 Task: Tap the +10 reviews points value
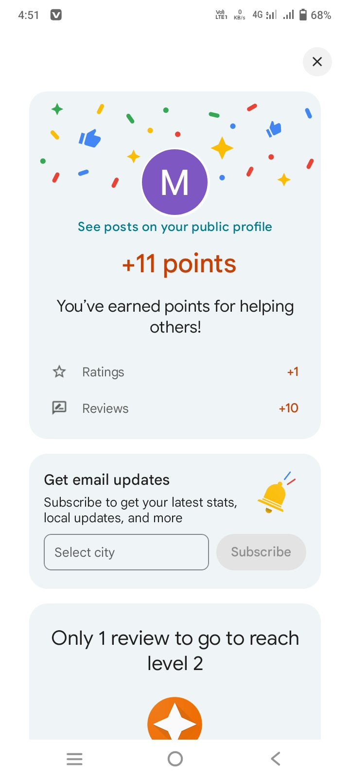(x=288, y=408)
